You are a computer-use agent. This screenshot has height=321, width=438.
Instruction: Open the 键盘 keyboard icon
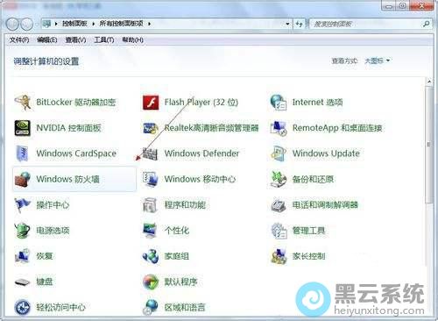(23, 282)
